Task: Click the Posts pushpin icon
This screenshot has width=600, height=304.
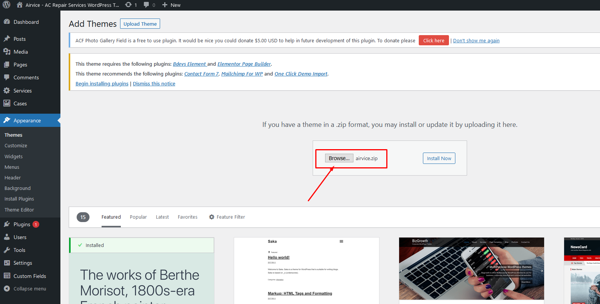Action: coord(7,39)
